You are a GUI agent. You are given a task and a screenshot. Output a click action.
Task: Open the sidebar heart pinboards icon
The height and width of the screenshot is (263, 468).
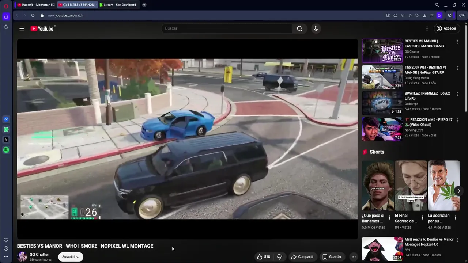tap(6, 240)
